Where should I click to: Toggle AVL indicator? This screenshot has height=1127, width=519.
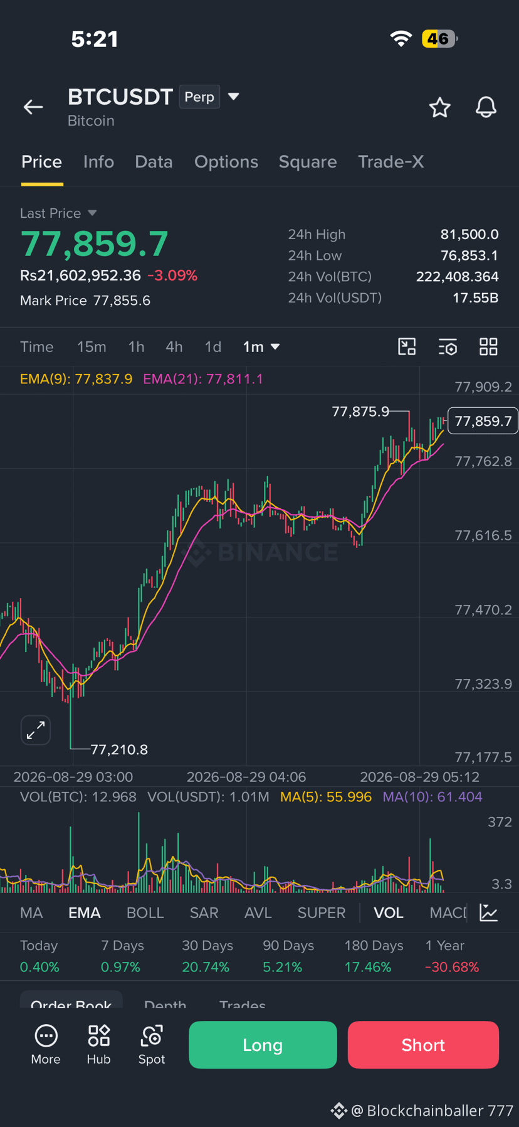[x=258, y=913]
